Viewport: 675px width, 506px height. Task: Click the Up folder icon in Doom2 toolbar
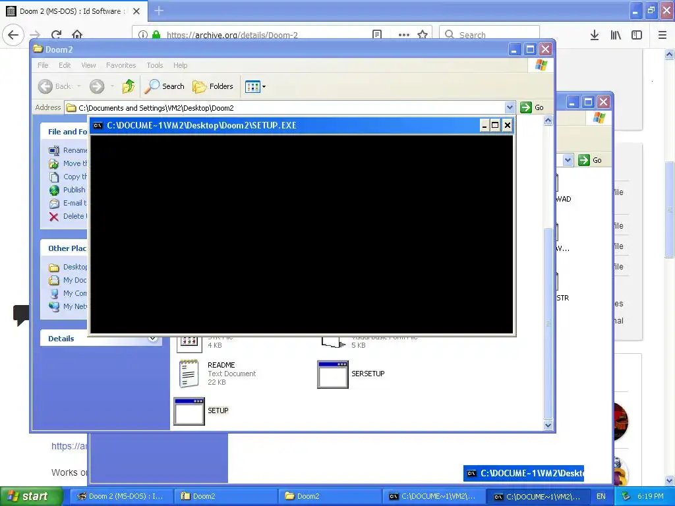pyautogui.click(x=129, y=86)
